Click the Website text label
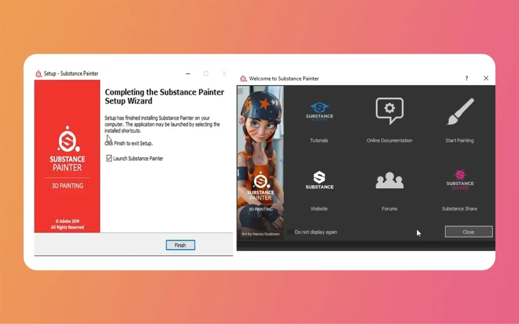519x324 pixels. [x=319, y=208]
